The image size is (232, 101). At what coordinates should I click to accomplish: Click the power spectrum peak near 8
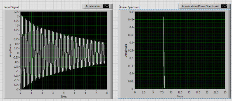[164, 17]
